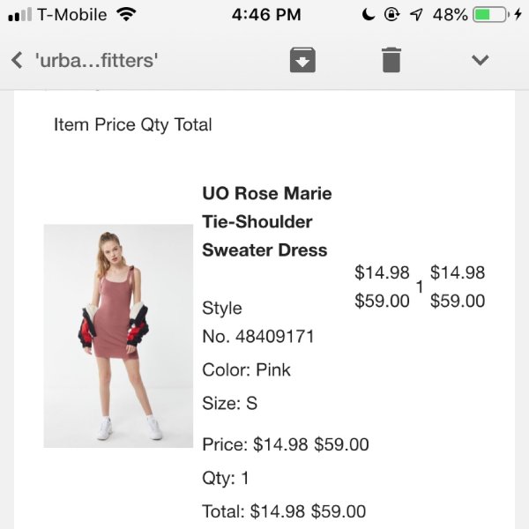Tap the location services arrow icon

[x=415, y=15]
